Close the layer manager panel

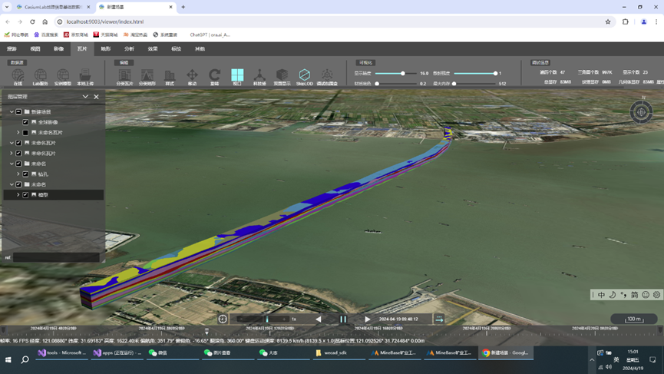click(x=96, y=97)
